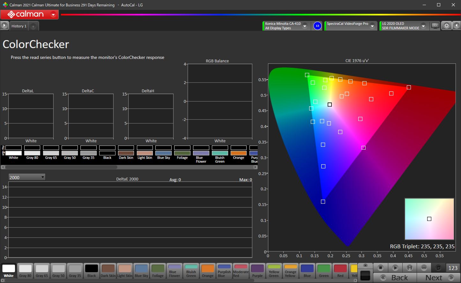Click the continuous read infinity icon
Image resolution: width=461 pixels, height=283 pixels.
coord(424,268)
